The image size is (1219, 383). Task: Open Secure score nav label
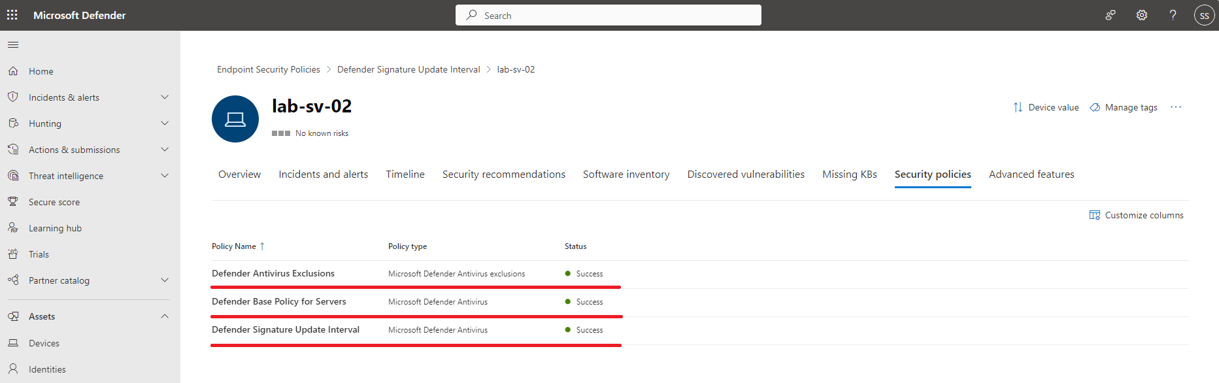point(54,202)
